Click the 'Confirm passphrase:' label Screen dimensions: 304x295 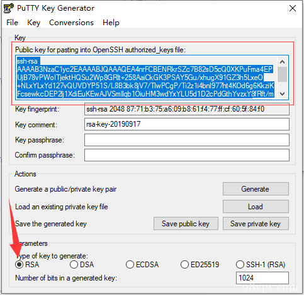(x=45, y=155)
